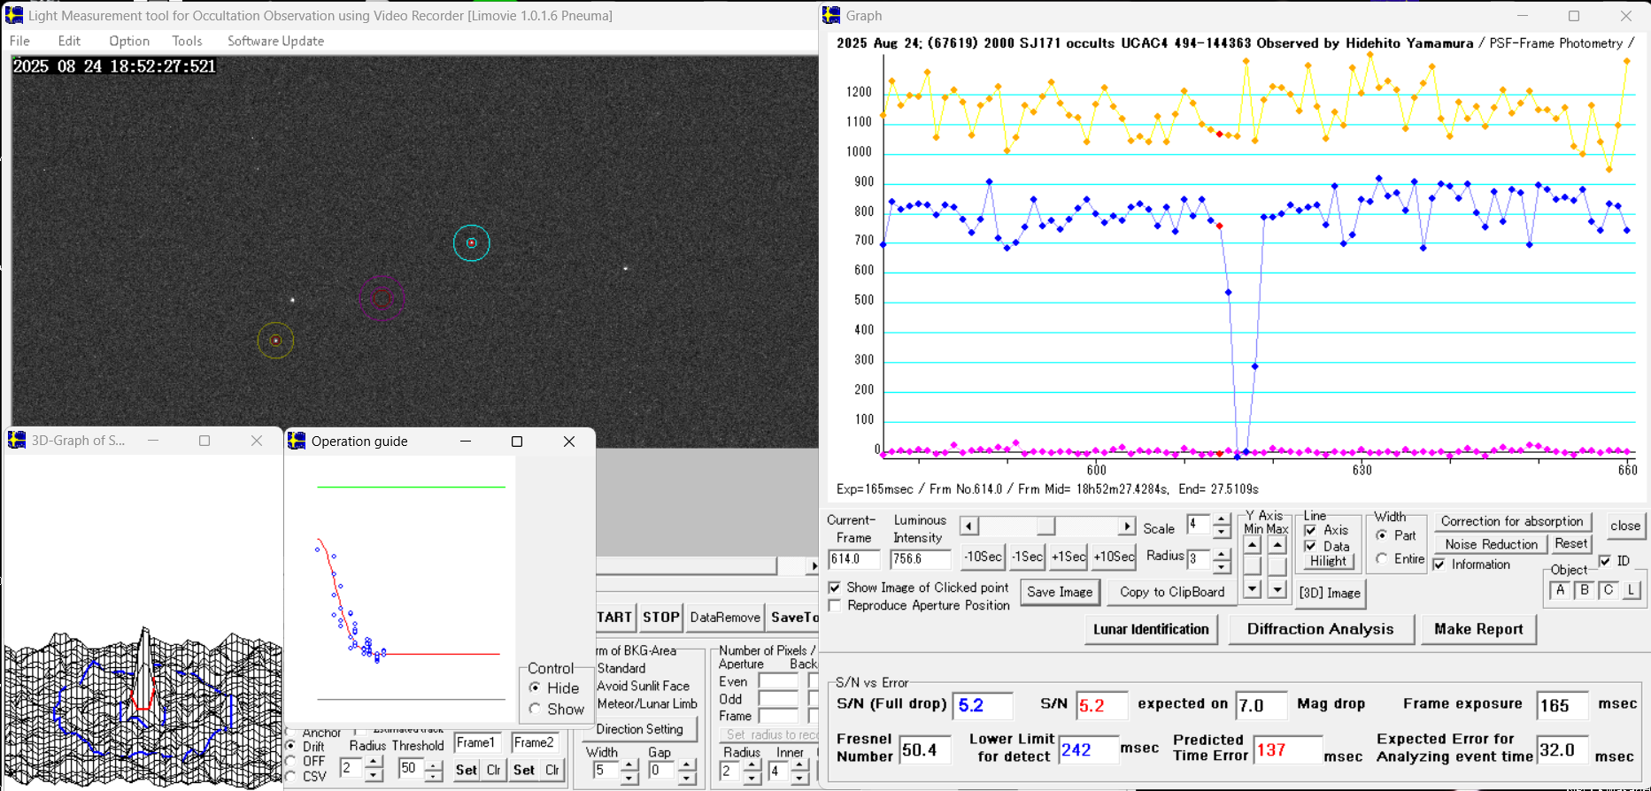
Task: Enable Reproduce Aperture Position checkbox
Action: pos(835,605)
